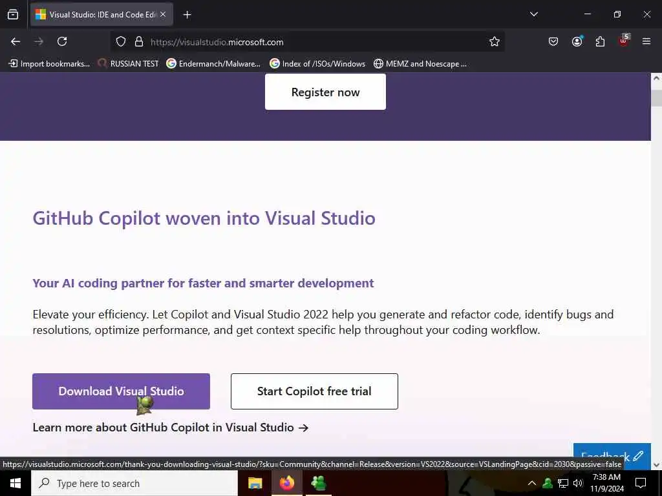Follow Learn more about GitHub Copilot link

click(171, 428)
